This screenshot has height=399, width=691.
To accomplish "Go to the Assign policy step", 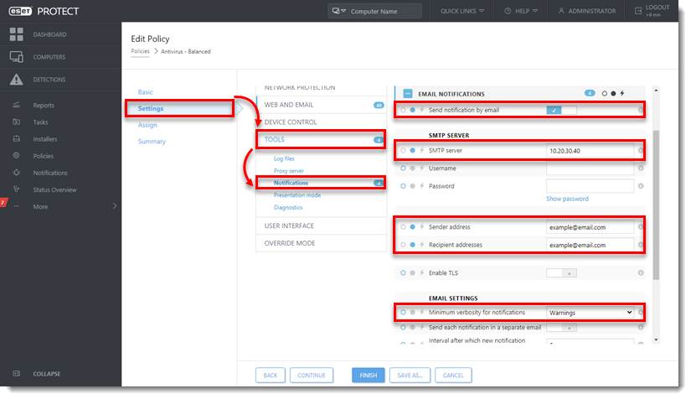I will pyautogui.click(x=147, y=125).
